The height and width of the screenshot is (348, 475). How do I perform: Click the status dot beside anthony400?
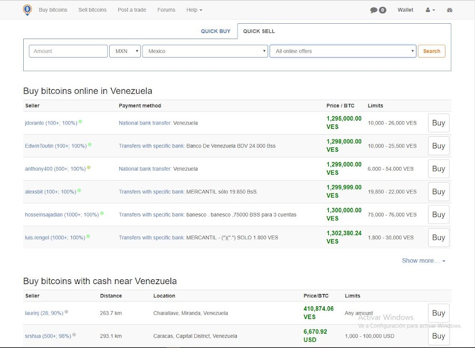point(89,167)
